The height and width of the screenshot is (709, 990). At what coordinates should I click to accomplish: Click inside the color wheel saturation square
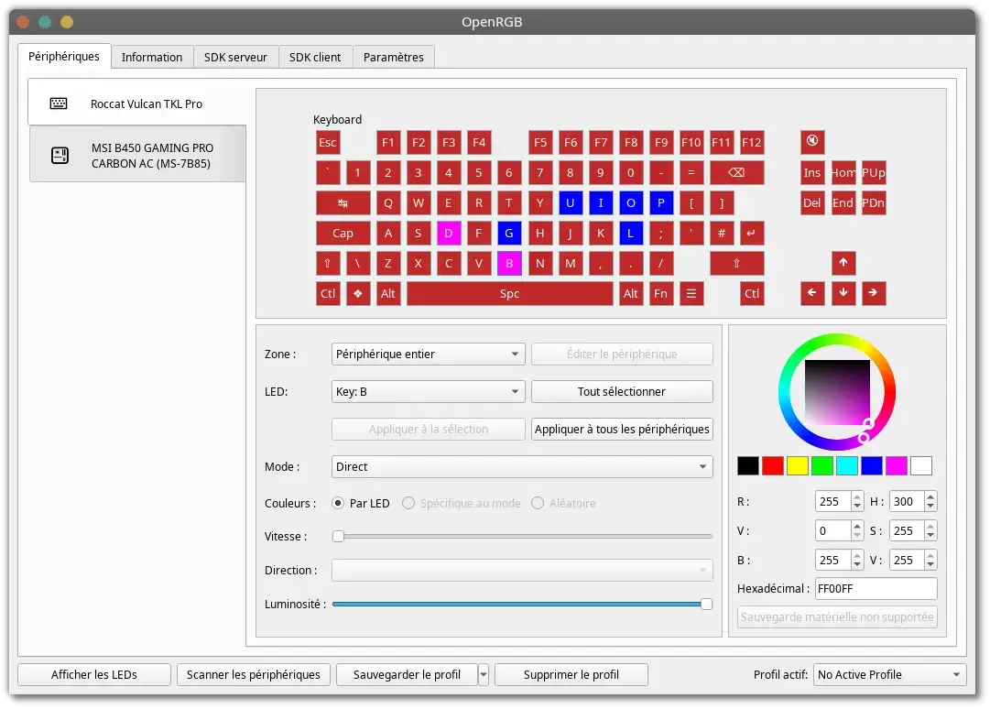pyautogui.click(x=836, y=392)
